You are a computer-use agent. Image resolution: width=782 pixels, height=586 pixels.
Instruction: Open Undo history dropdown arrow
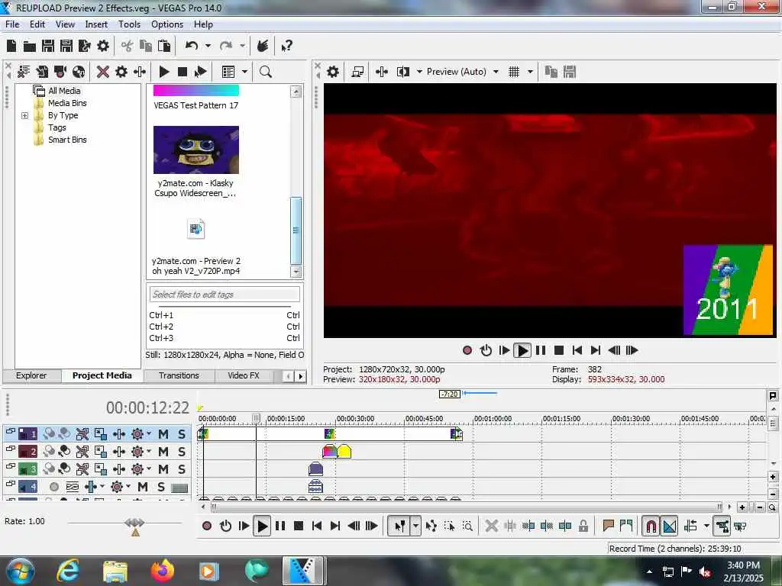tap(208, 46)
